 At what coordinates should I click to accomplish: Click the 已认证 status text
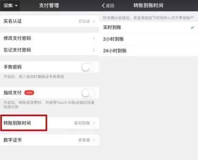tap(84, 21)
